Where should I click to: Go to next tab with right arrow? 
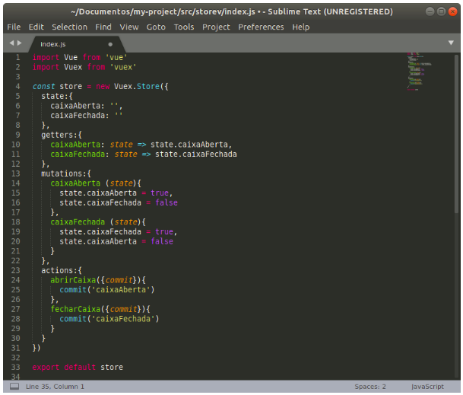click(20, 43)
